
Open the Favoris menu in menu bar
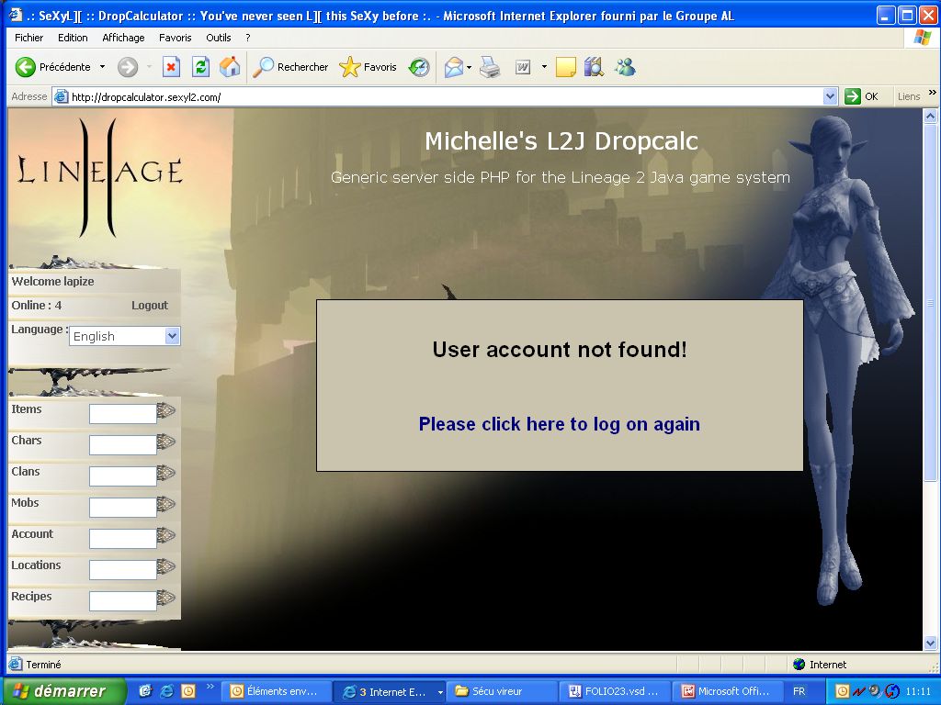tap(176, 38)
